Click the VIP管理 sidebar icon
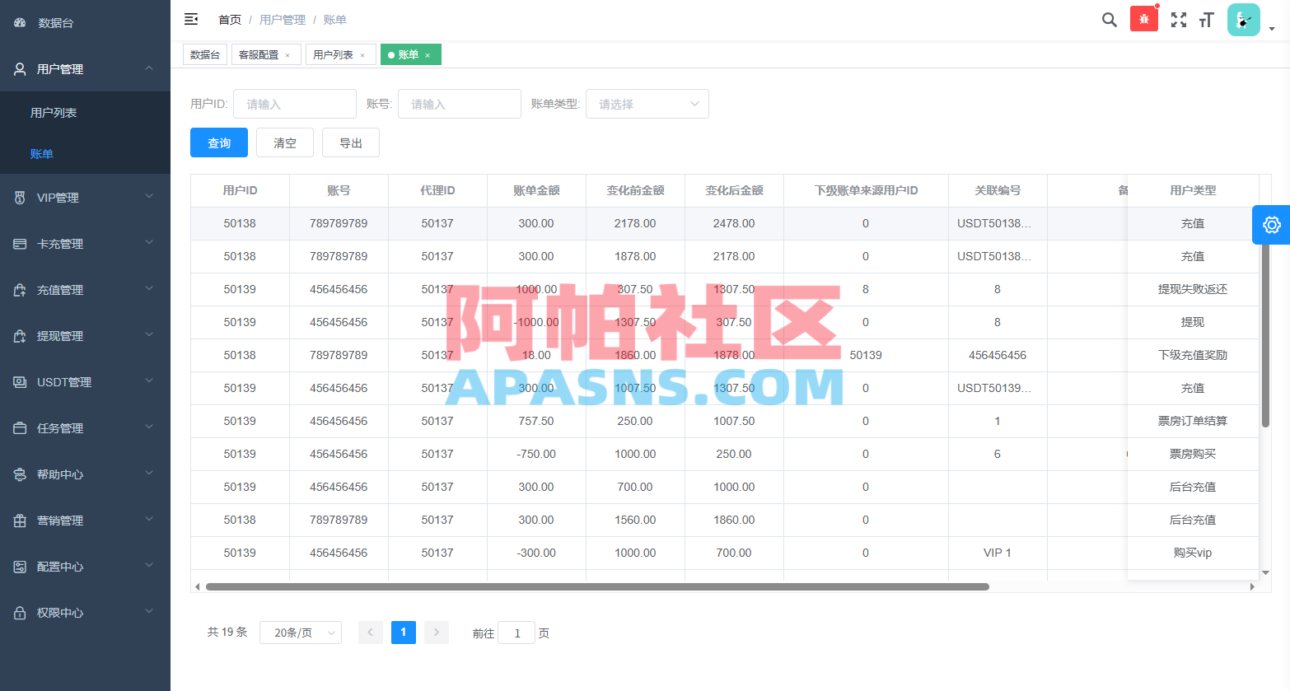 point(20,198)
